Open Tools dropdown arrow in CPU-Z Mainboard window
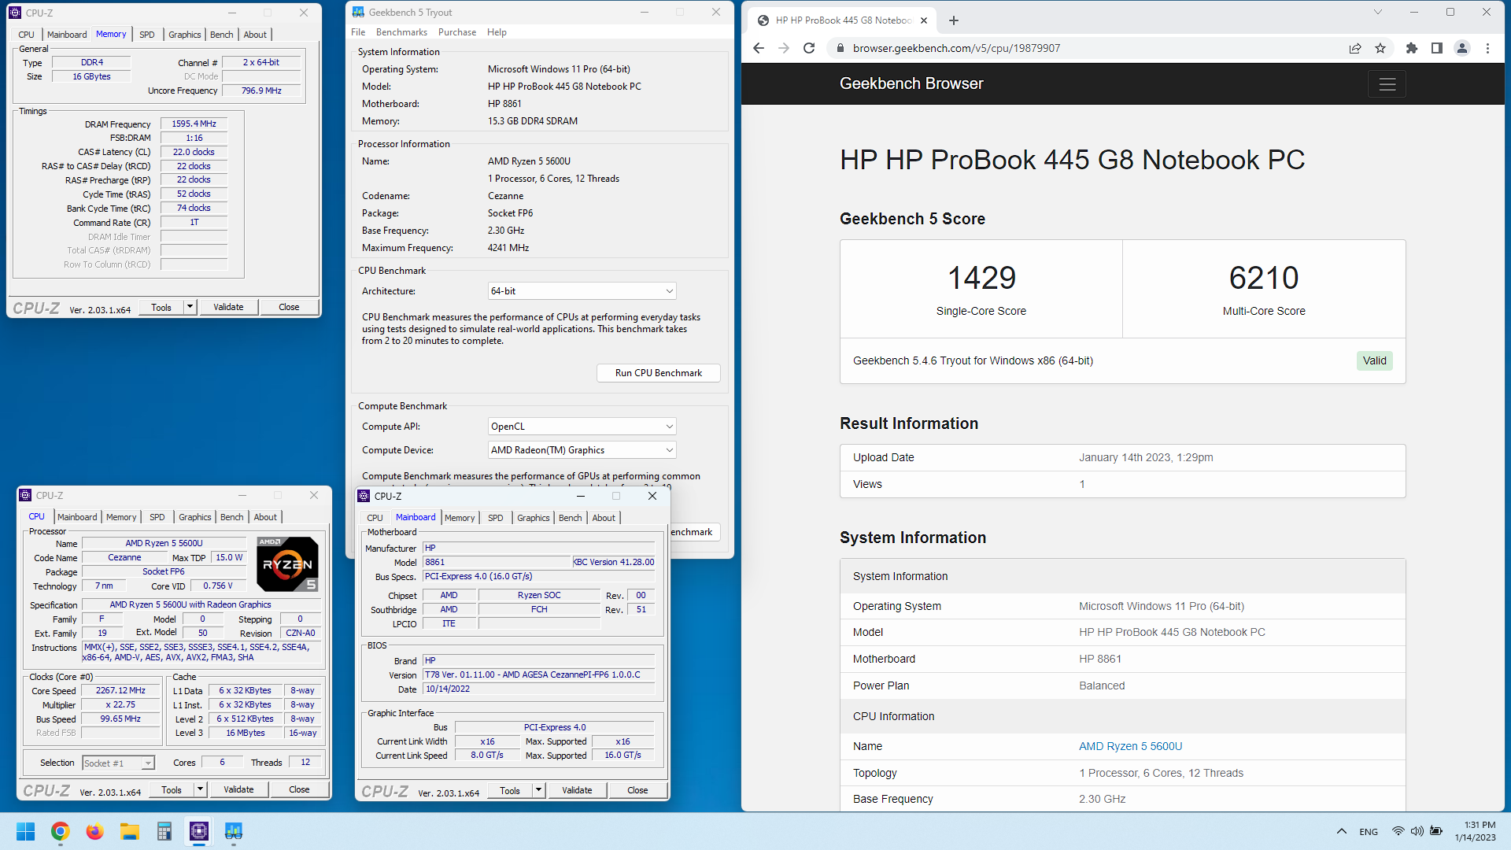The image size is (1511, 850). tap(538, 790)
